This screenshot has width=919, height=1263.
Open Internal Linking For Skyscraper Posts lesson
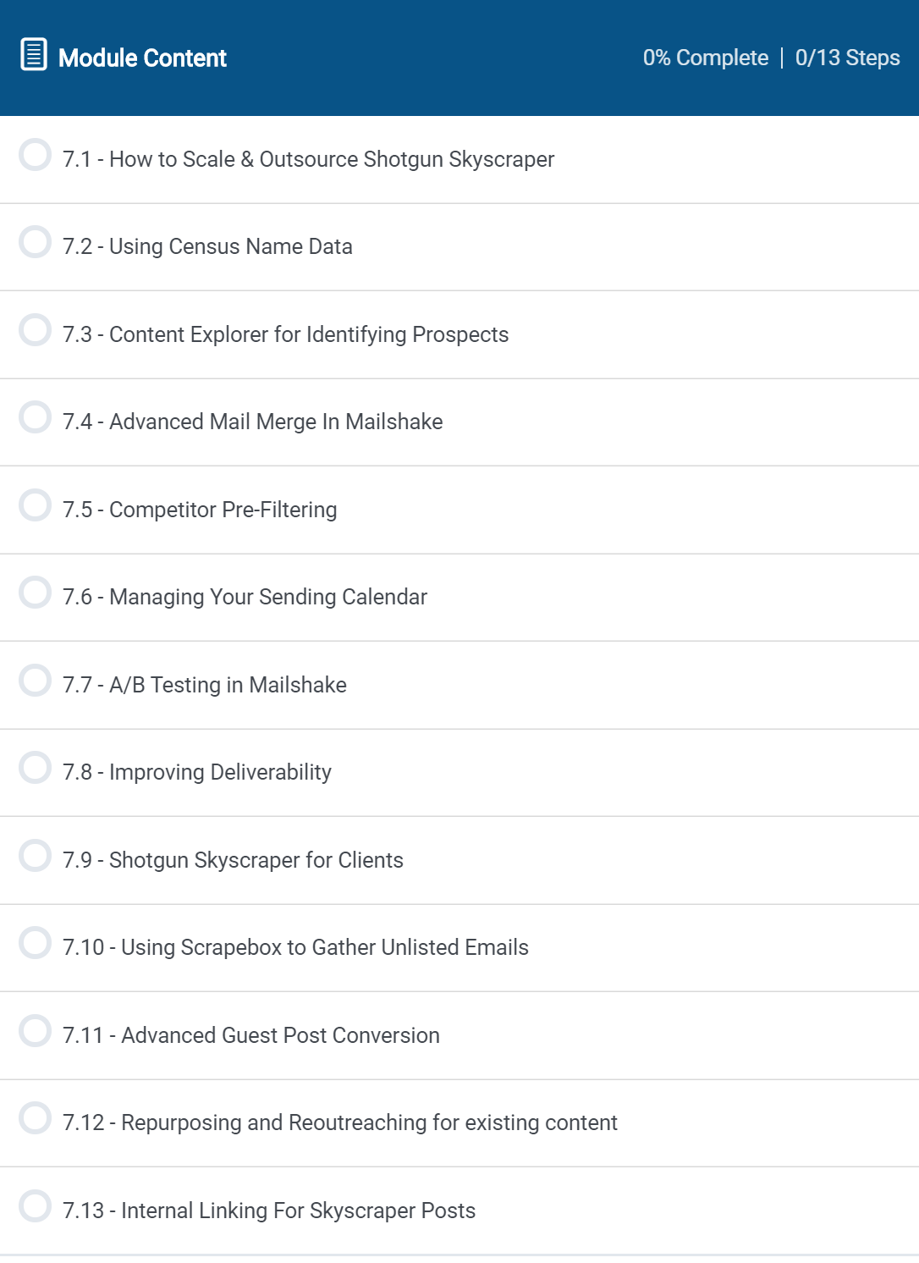tap(268, 1211)
